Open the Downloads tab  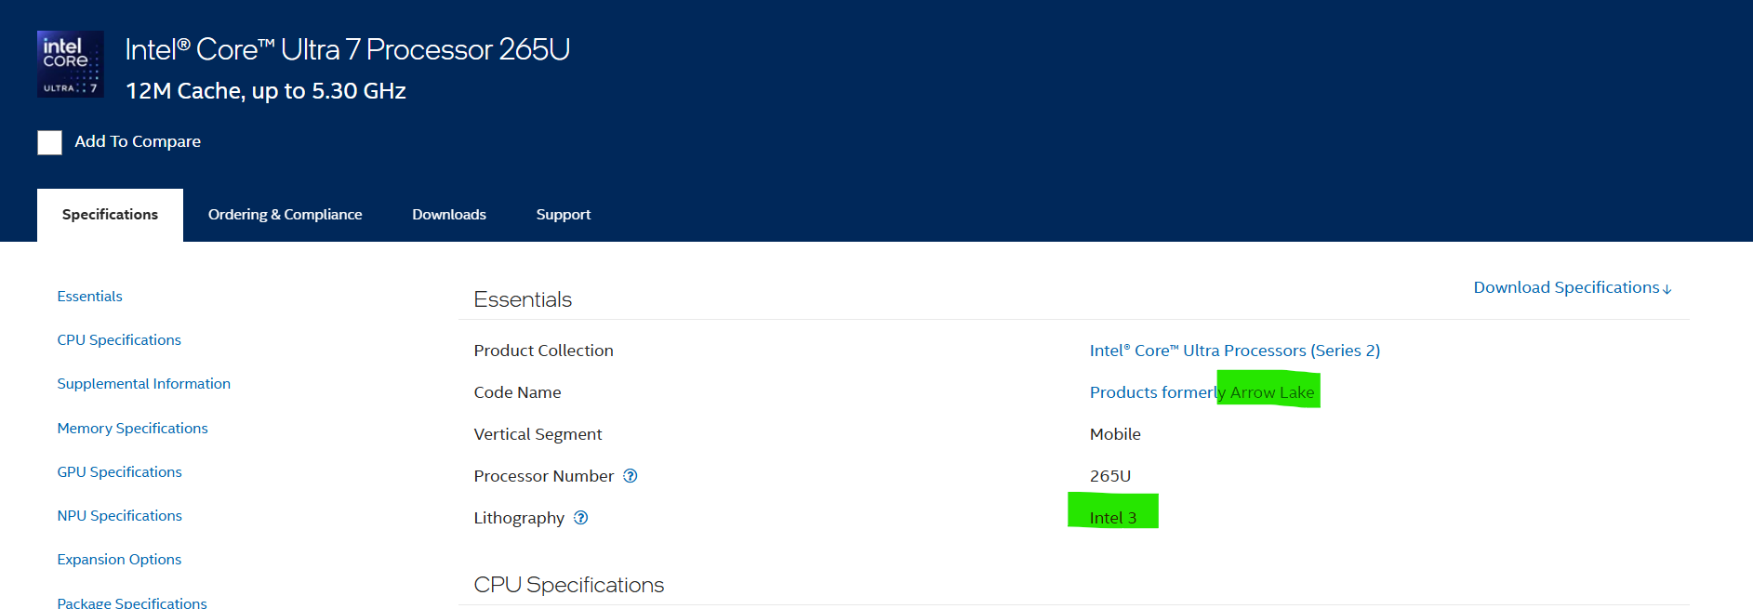point(449,215)
